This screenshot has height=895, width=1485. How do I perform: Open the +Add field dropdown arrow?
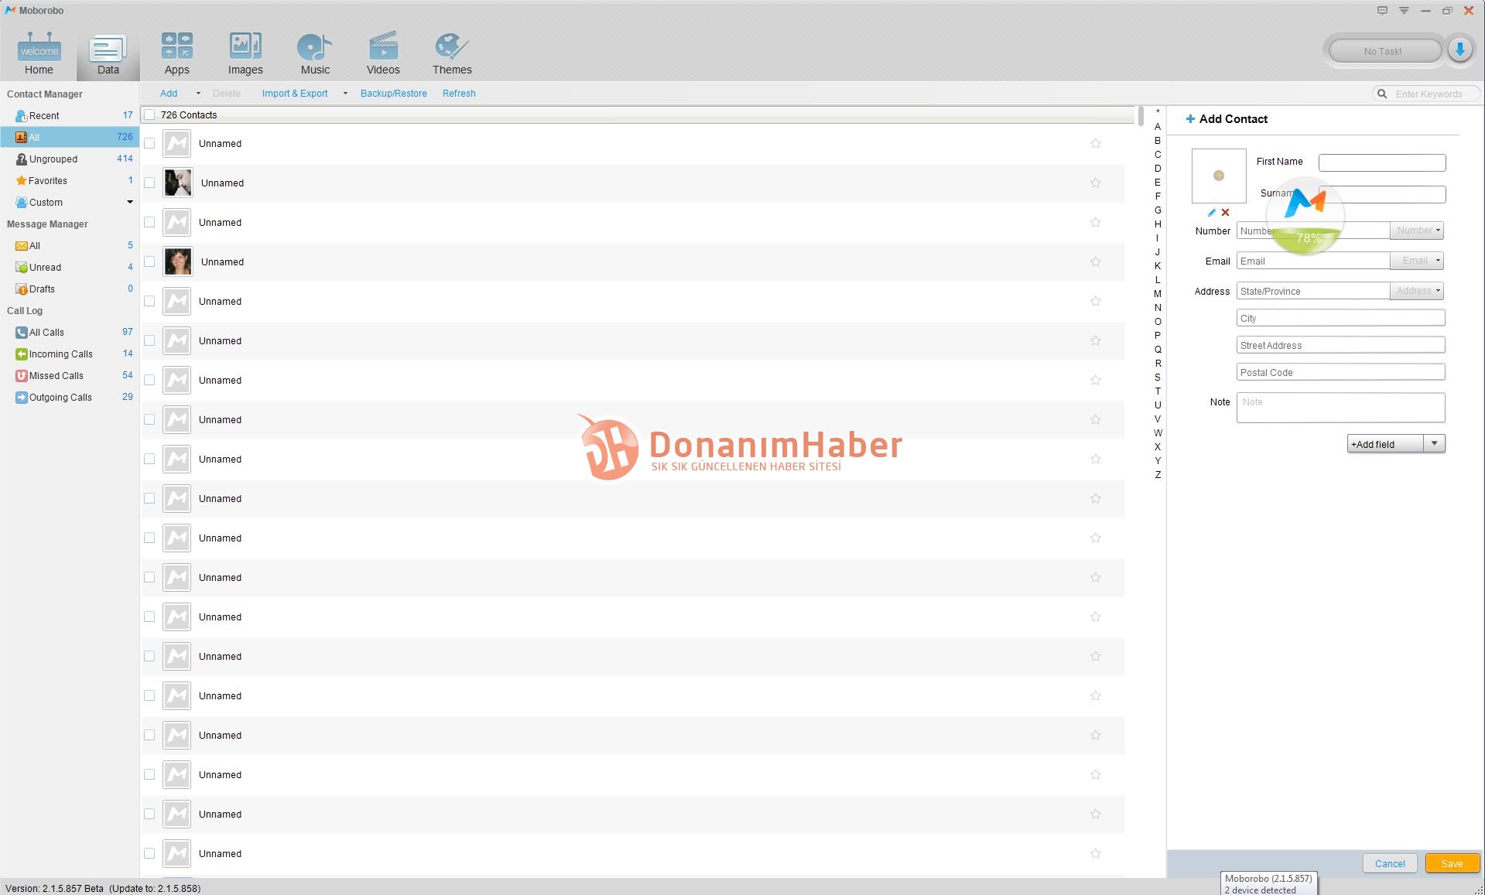click(x=1434, y=443)
